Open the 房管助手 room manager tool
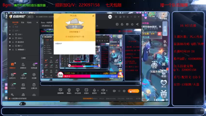Image resolution: width=206 pixels, height=116 pixels. coord(23,65)
